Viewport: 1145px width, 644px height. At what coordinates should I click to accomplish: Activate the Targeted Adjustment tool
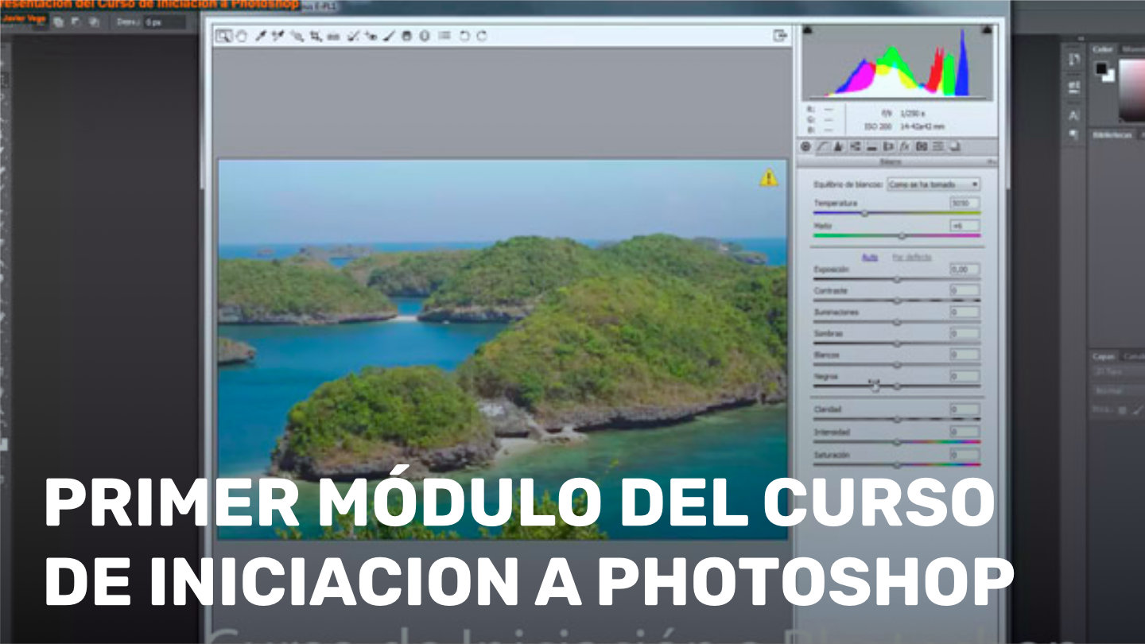point(297,36)
